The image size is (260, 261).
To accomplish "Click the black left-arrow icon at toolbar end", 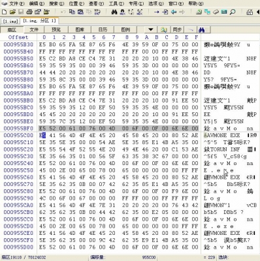I will tap(258, 12).
